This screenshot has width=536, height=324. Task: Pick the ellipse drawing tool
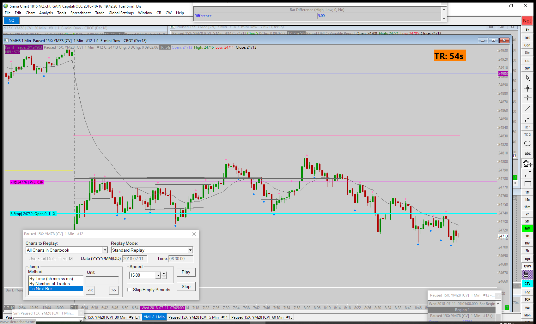point(527,143)
